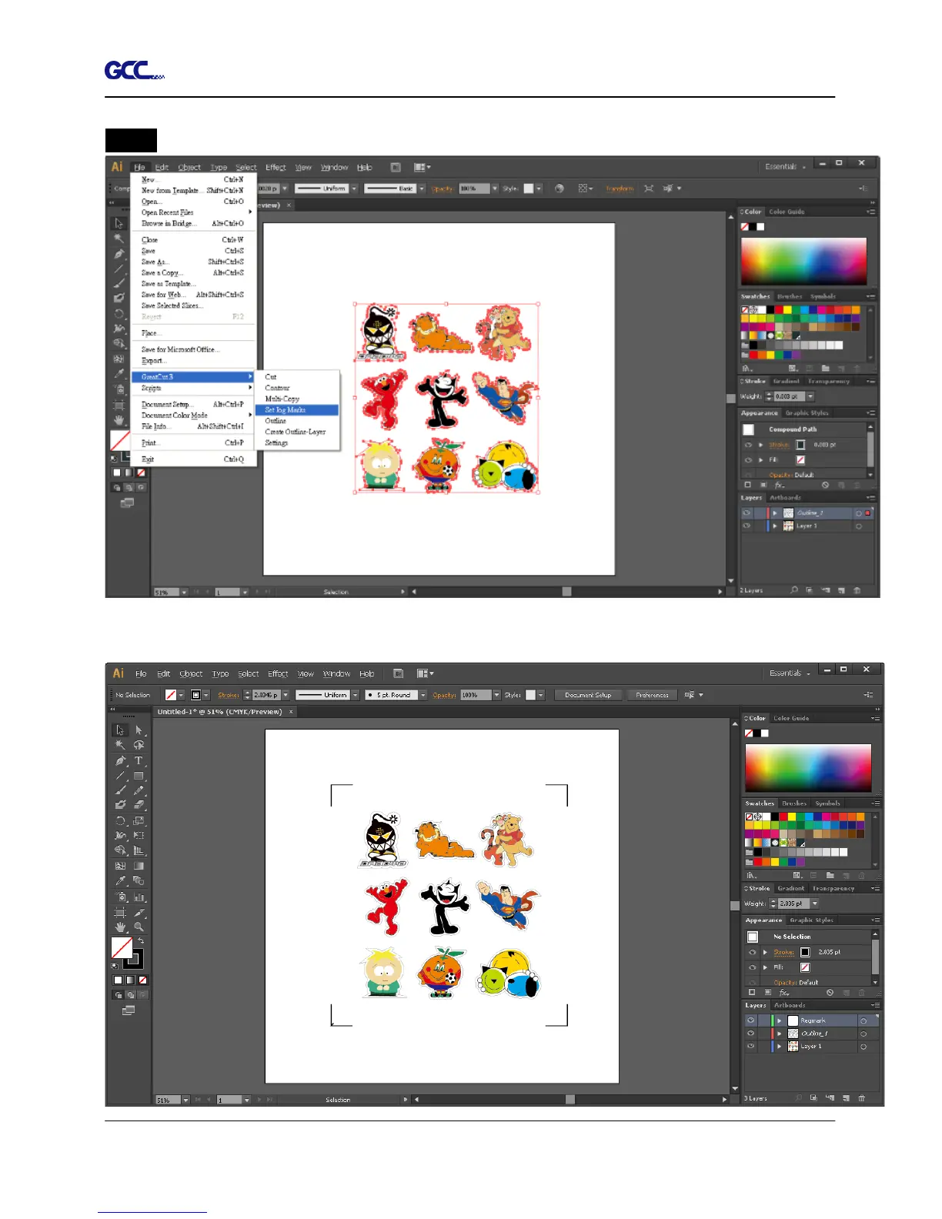
Task: Select the Pen tool in lower window
Action: coord(119,760)
